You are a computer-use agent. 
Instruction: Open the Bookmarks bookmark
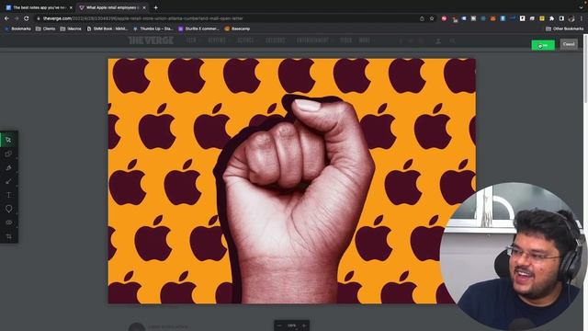coord(17,29)
